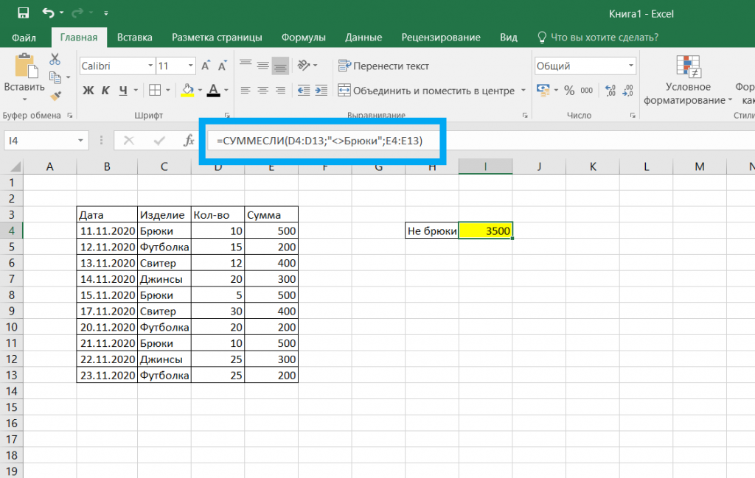Image resolution: width=755 pixels, height=478 pixels.
Task: Apply the 000 thousands separator format
Action: tap(586, 90)
